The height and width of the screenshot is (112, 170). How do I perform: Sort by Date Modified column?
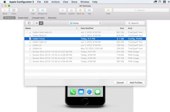pos(94,28)
